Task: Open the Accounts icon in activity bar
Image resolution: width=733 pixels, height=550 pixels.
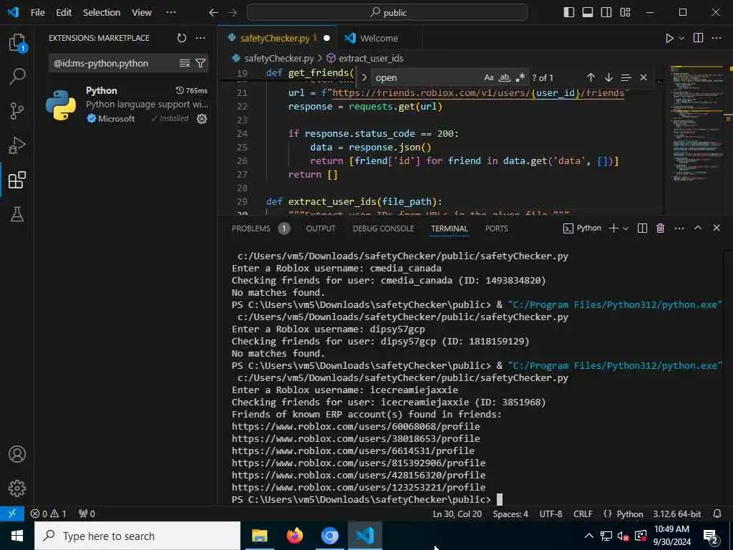Action: tap(17, 454)
